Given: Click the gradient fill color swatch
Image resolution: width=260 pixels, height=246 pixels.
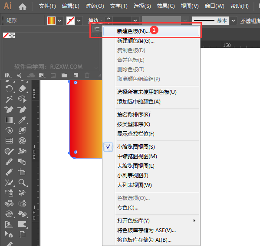Looking at the screenshot, I should 51,20.
